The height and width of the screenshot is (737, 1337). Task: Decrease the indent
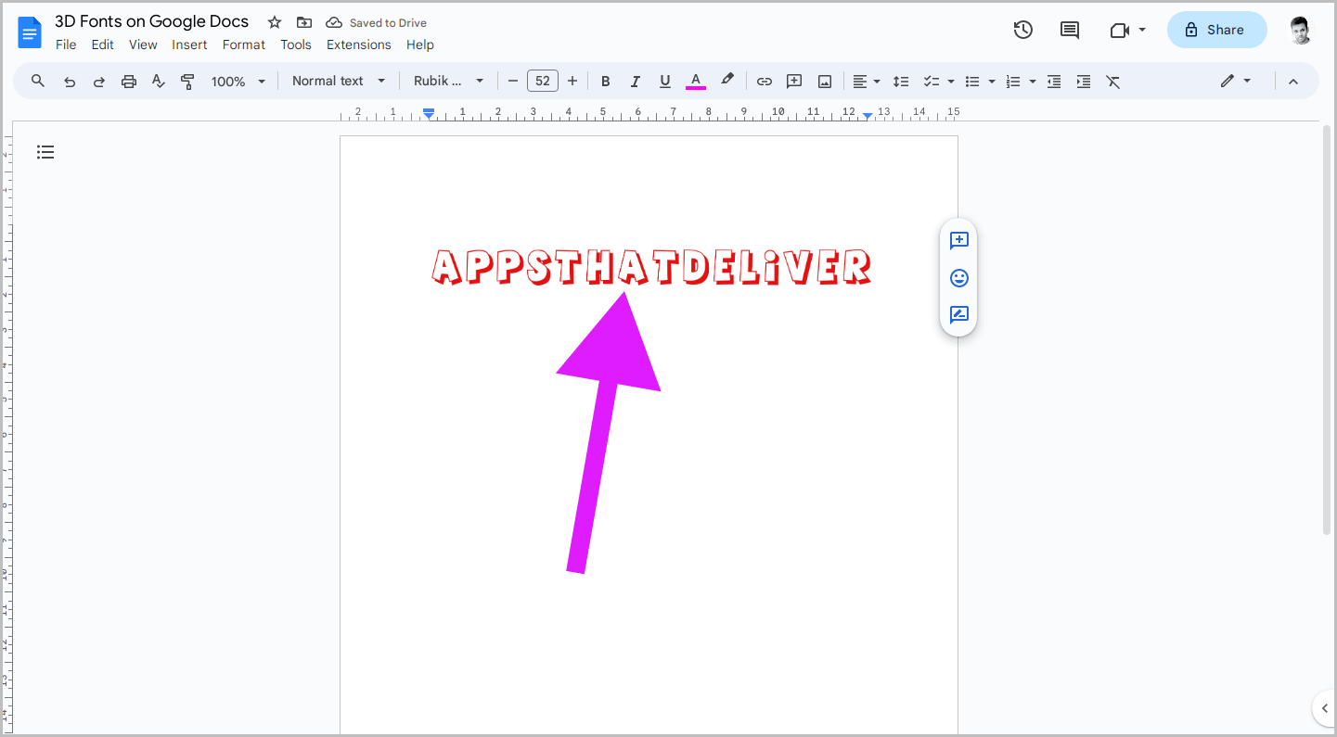(1054, 82)
